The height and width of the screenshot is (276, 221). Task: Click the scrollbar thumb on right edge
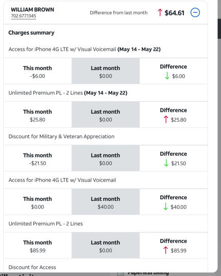219,28
